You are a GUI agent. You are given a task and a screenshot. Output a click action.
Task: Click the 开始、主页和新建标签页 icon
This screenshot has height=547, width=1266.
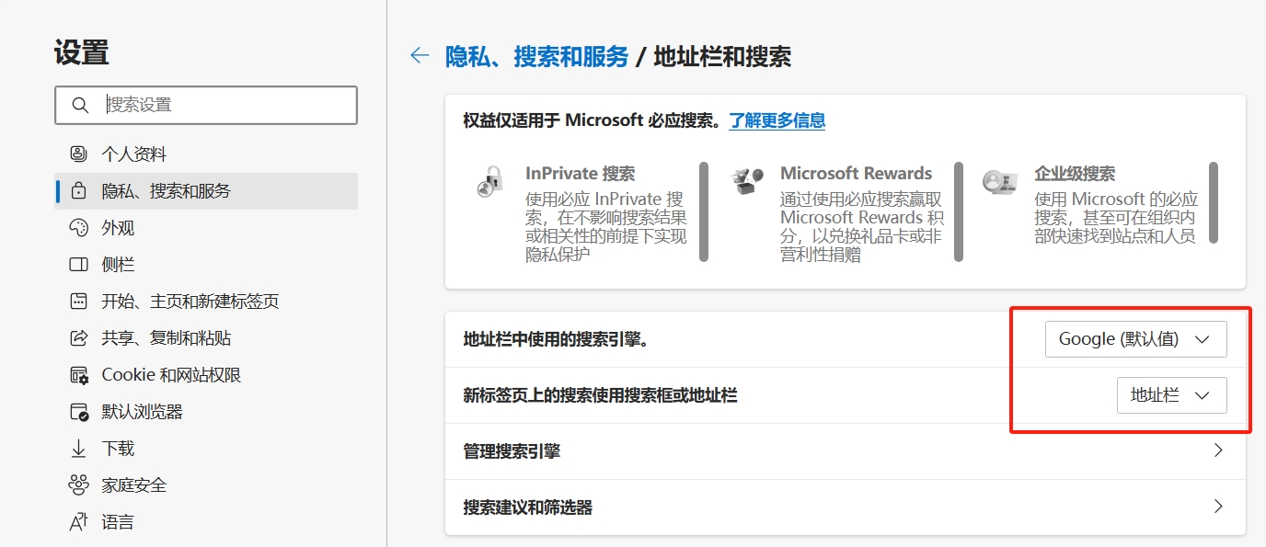(x=78, y=302)
